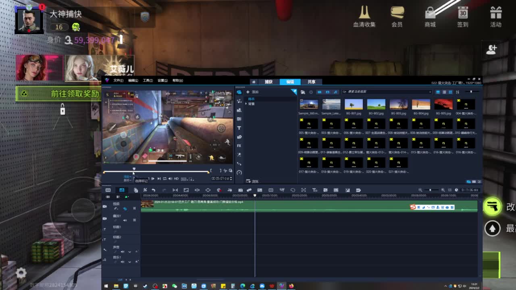Toggle repeat playback button
The width and height of the screenshot is (516, 290).
click(x=164, y=178)
